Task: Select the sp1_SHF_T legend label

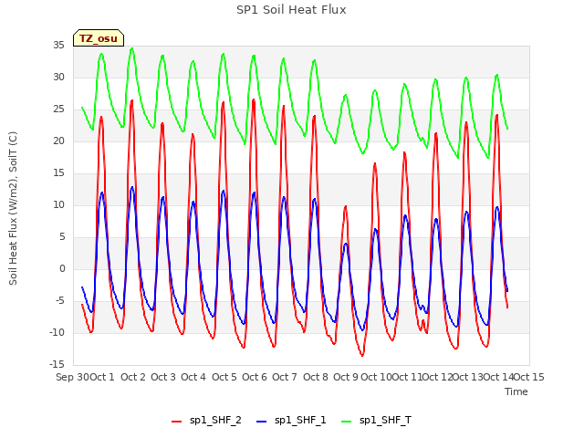Action: 385,421
